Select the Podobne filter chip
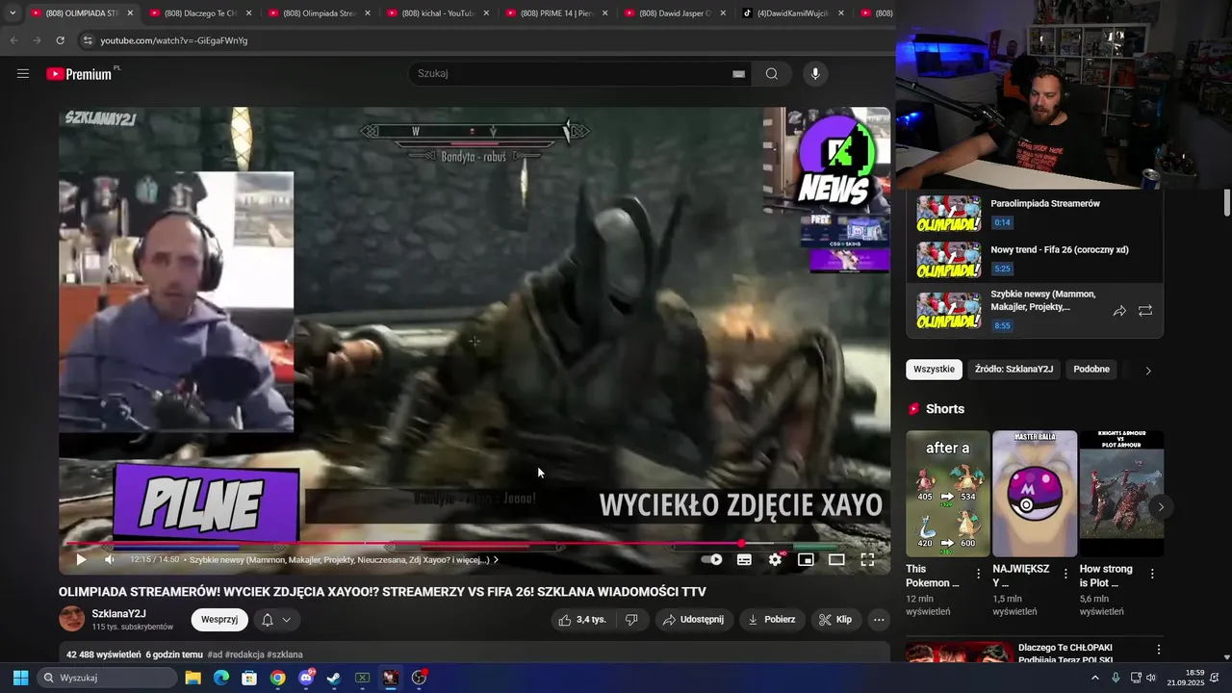1232x693 pixels. 1091,370
